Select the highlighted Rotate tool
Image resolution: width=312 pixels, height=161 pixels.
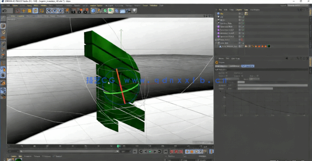click(x=35, y=10)
